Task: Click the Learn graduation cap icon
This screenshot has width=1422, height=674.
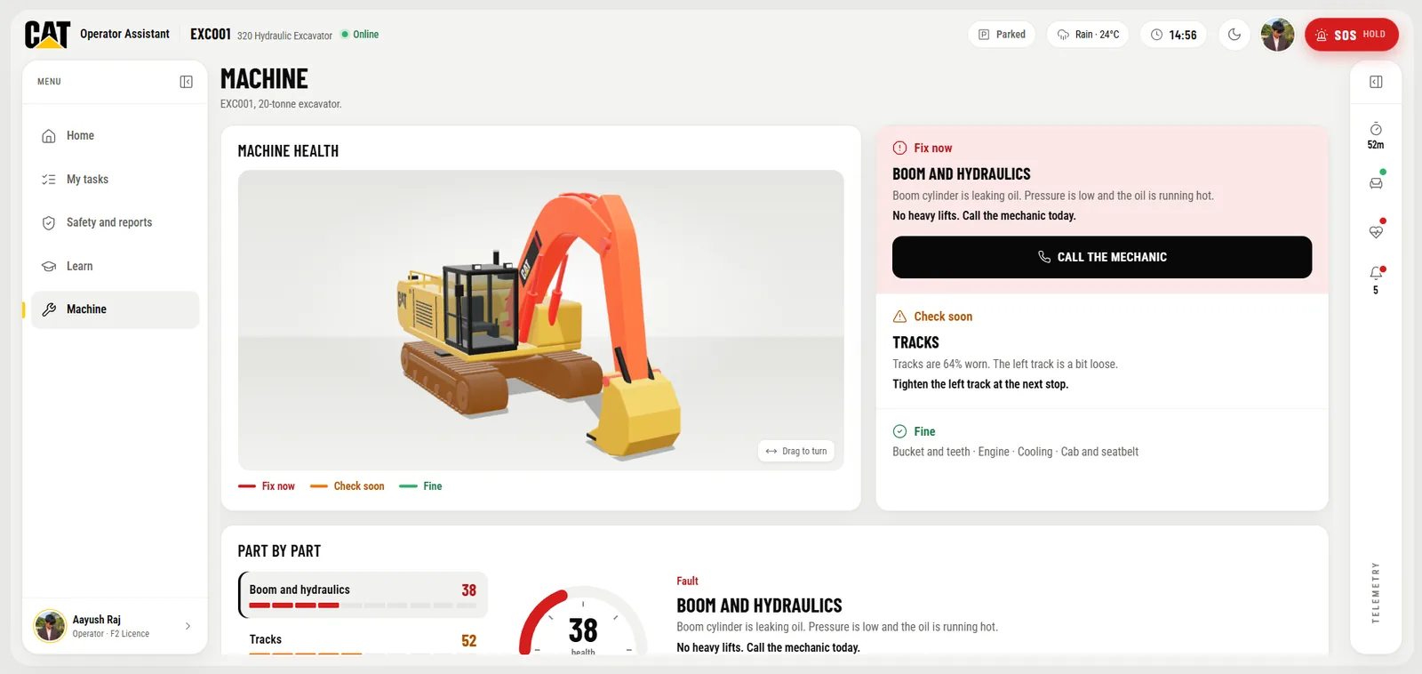Action: (49, 267)
